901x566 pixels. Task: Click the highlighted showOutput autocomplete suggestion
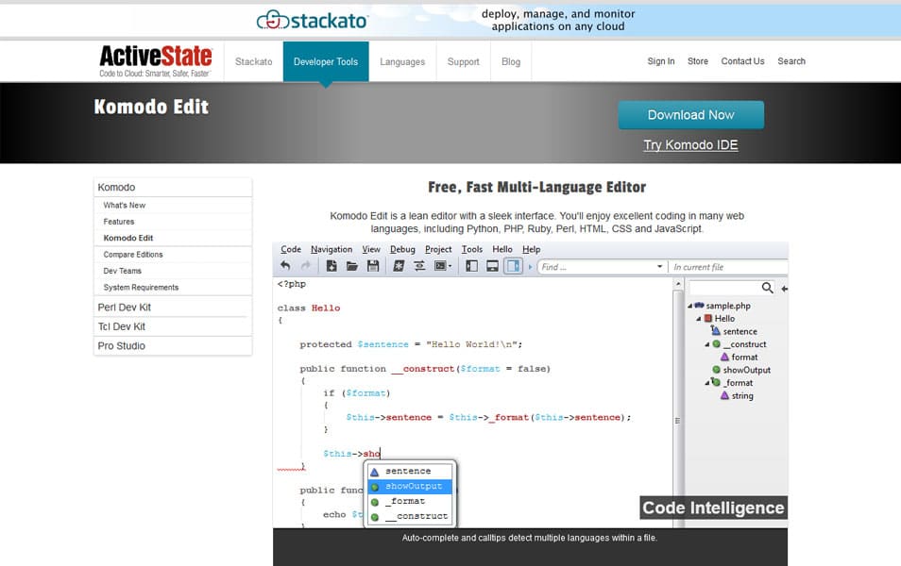coord(410,485)
